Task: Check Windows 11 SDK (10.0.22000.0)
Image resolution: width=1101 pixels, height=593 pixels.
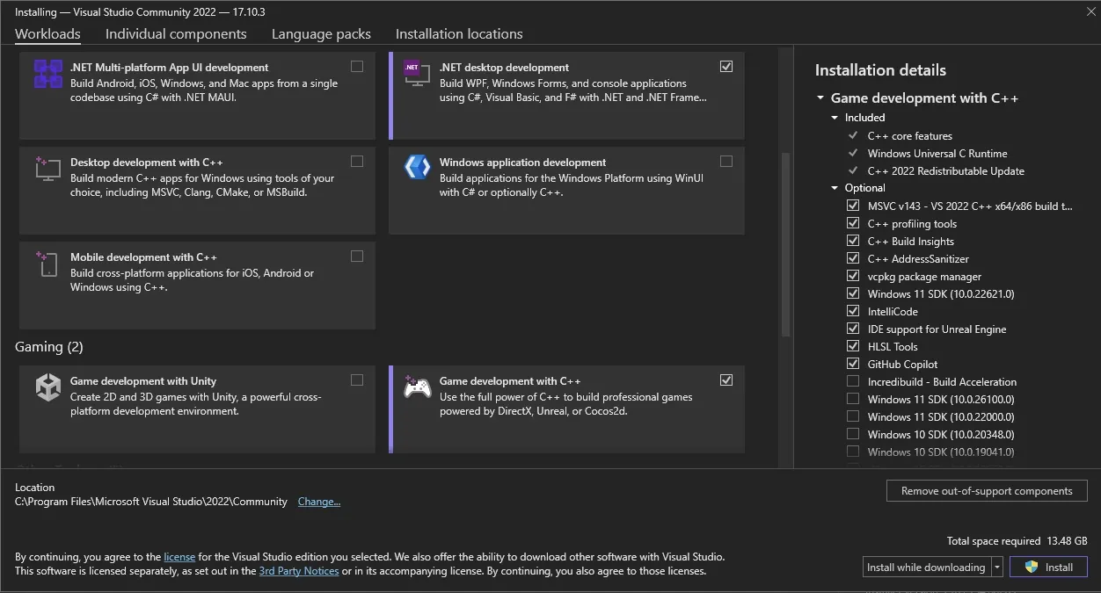Action: click(x=852, y=416)
